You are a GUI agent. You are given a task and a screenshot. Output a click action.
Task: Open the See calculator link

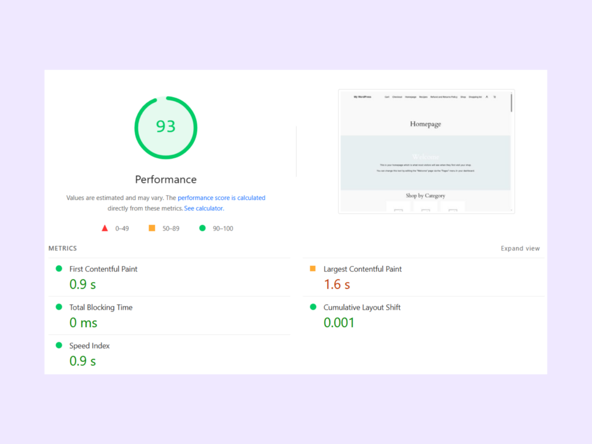203,208
